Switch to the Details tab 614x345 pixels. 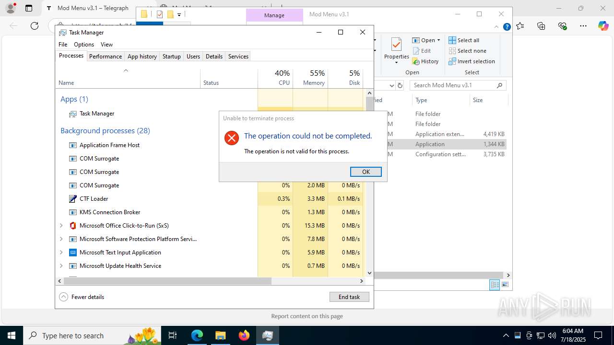click(x=214, y=57)
